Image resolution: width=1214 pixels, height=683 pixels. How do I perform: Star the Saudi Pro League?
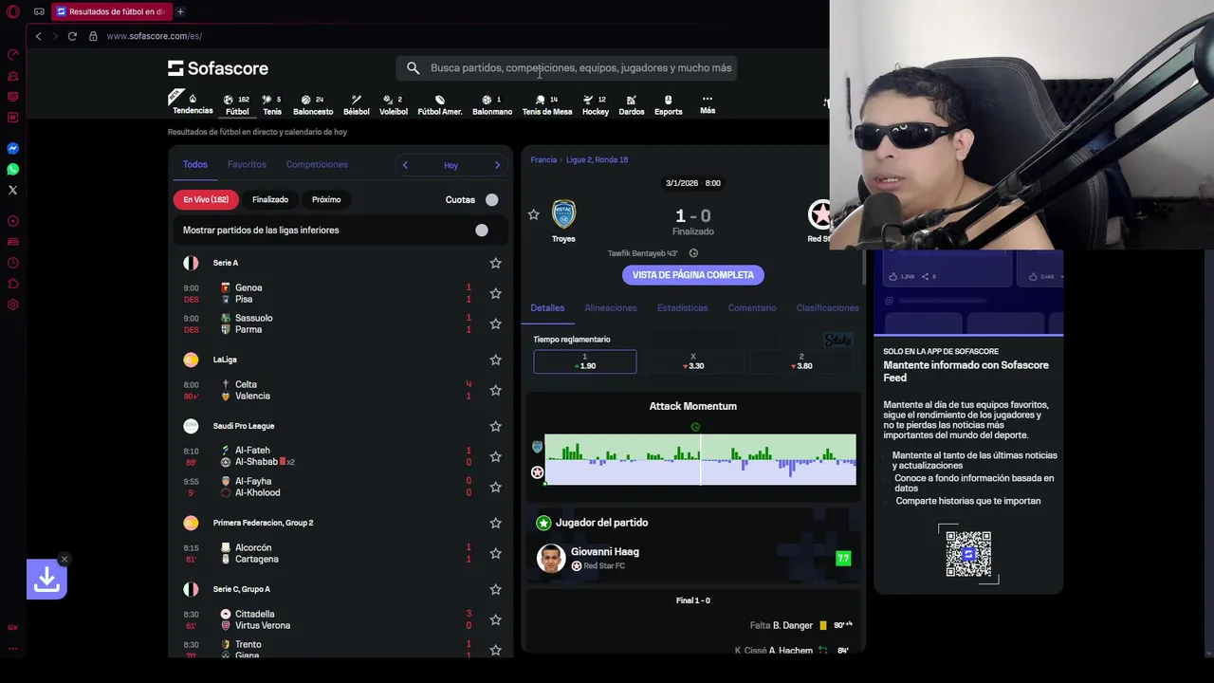click(495, 426)
